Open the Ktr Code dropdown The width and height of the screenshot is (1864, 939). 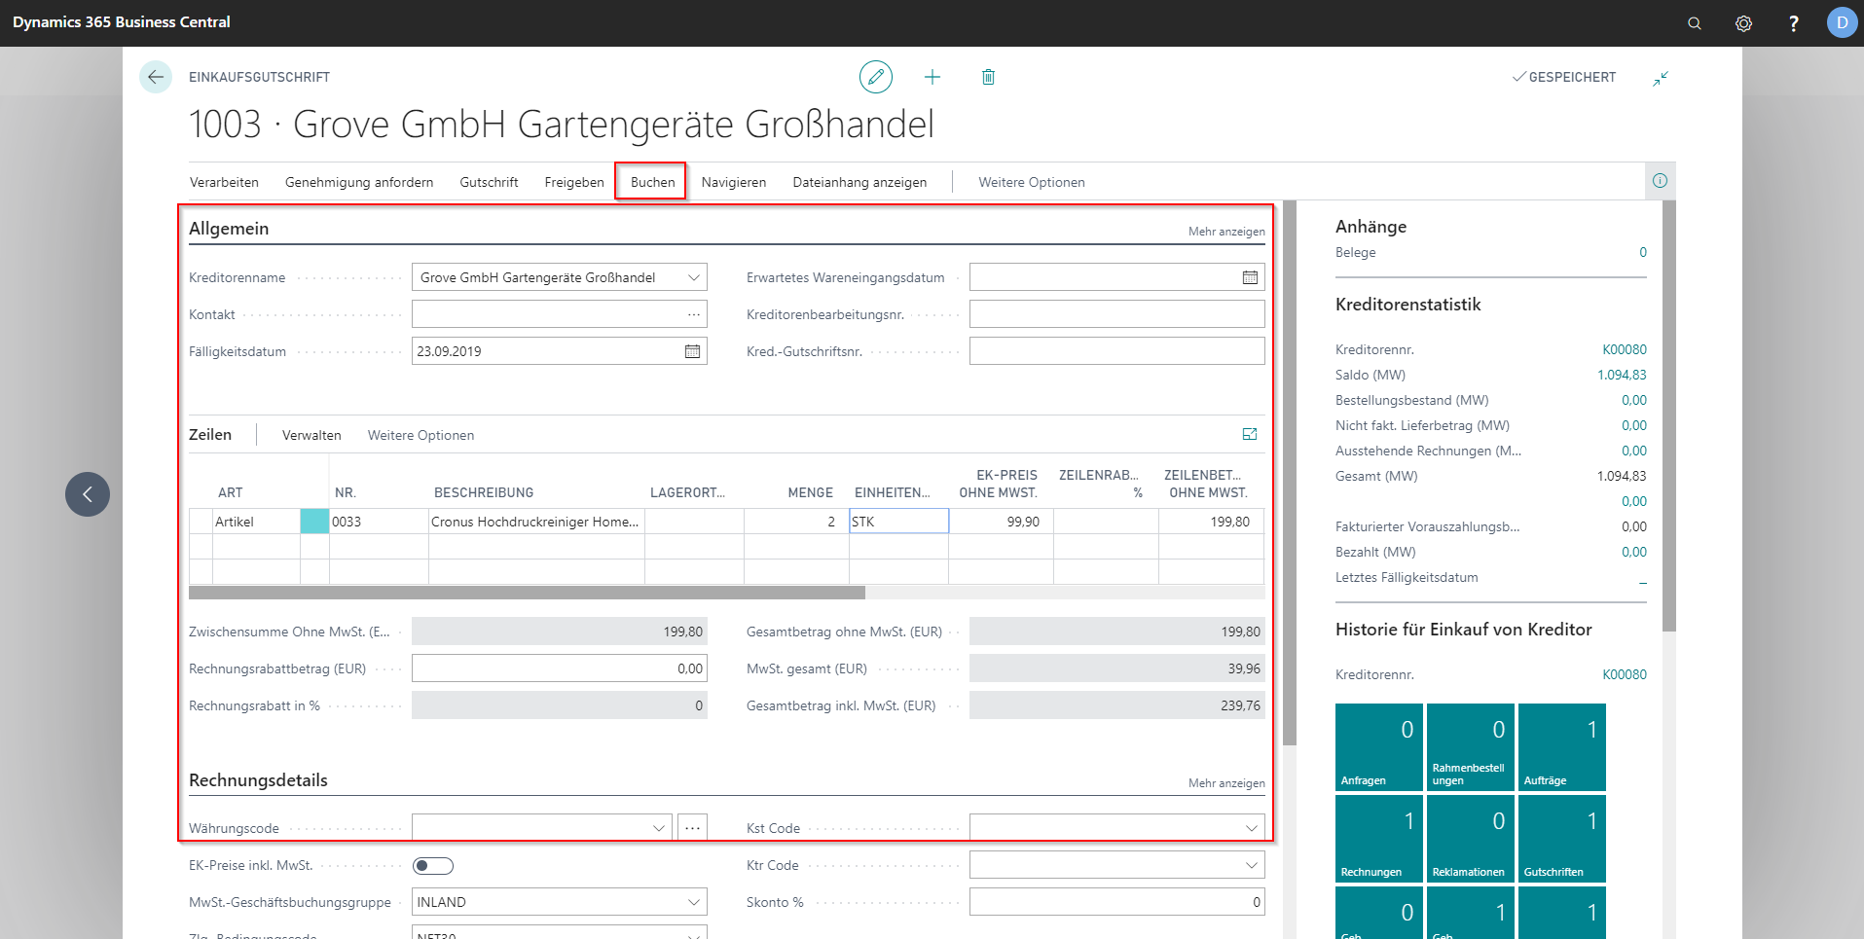pyautogui.click(x=1251, y=865)
